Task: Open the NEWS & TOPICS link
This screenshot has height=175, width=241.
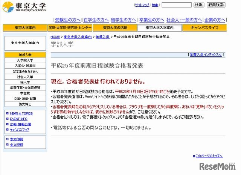Action: click(21, 113)
